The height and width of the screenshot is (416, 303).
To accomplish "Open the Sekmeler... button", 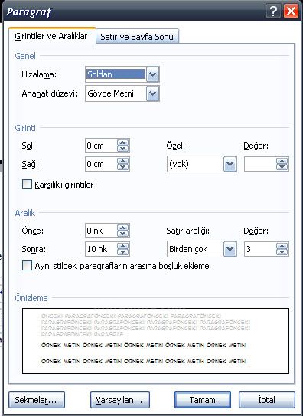I will pos(37,400).
